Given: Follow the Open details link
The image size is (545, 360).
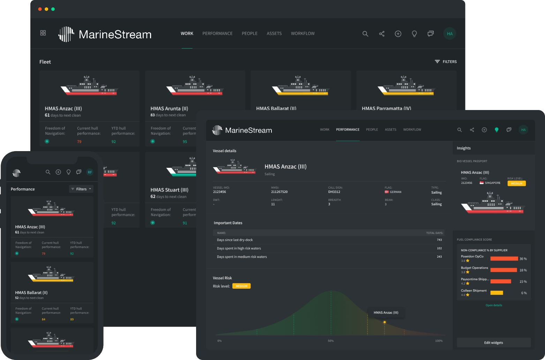Looking at the screenshot, I should point(494,305).
